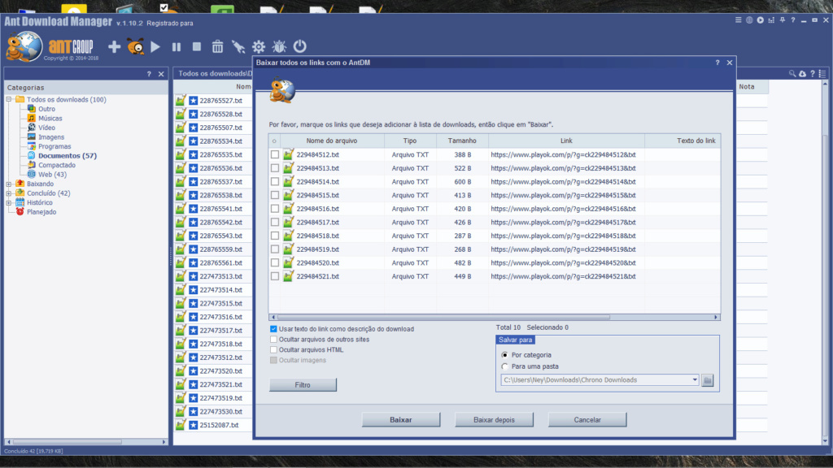Sort by the 'Tipo' column header
This screenshot has width=833, height=468.
410,141
